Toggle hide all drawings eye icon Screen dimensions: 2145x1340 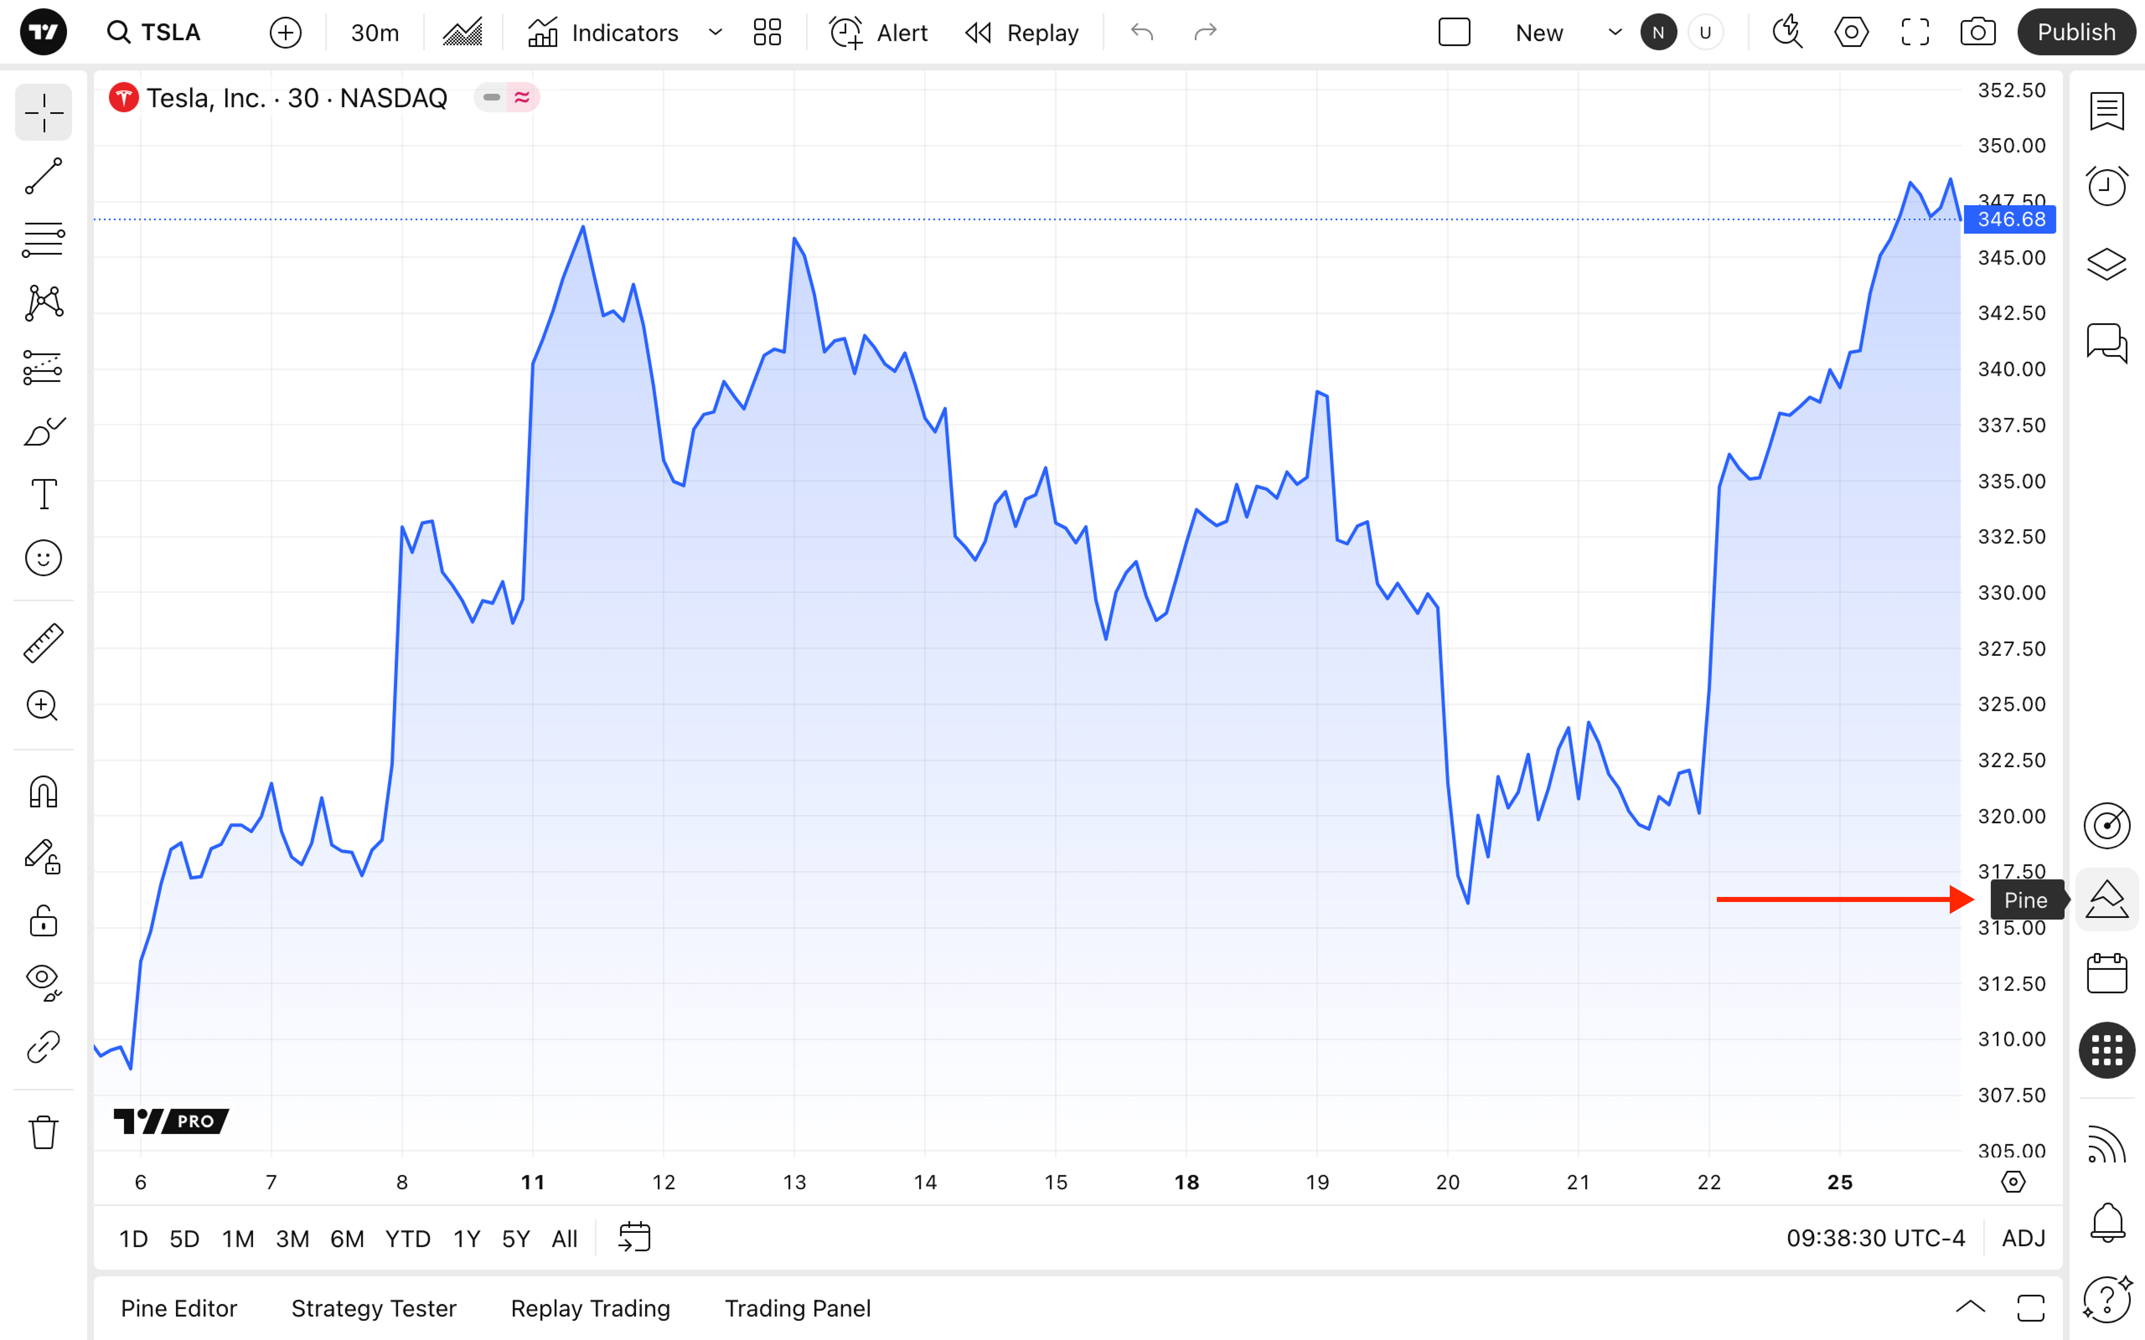tap(42, 981)
